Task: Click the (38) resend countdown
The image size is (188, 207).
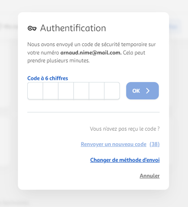Action: click(155, 144)
